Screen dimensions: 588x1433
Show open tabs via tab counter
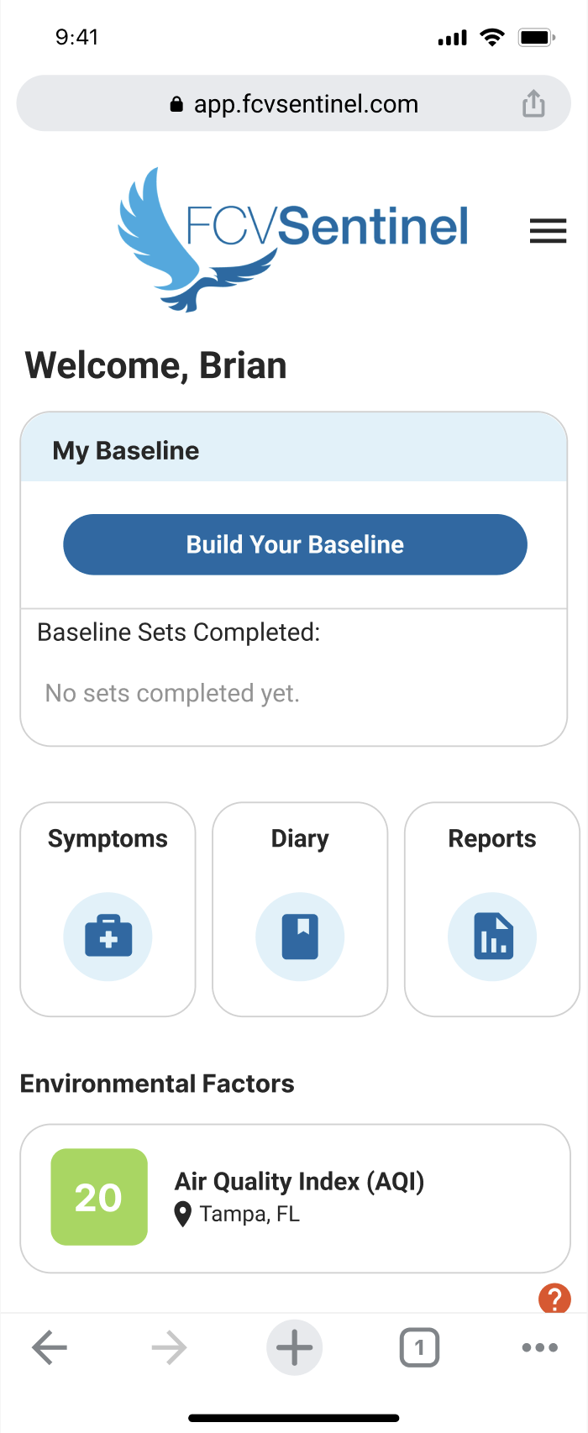point(419,1348)
